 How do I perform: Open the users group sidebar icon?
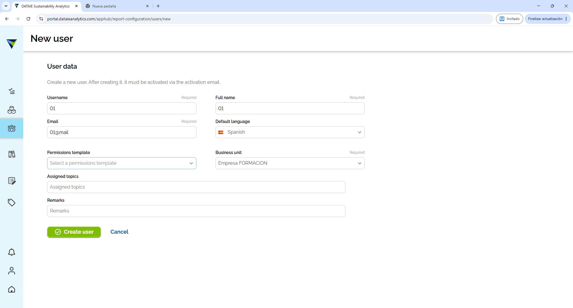pos(12,128)
